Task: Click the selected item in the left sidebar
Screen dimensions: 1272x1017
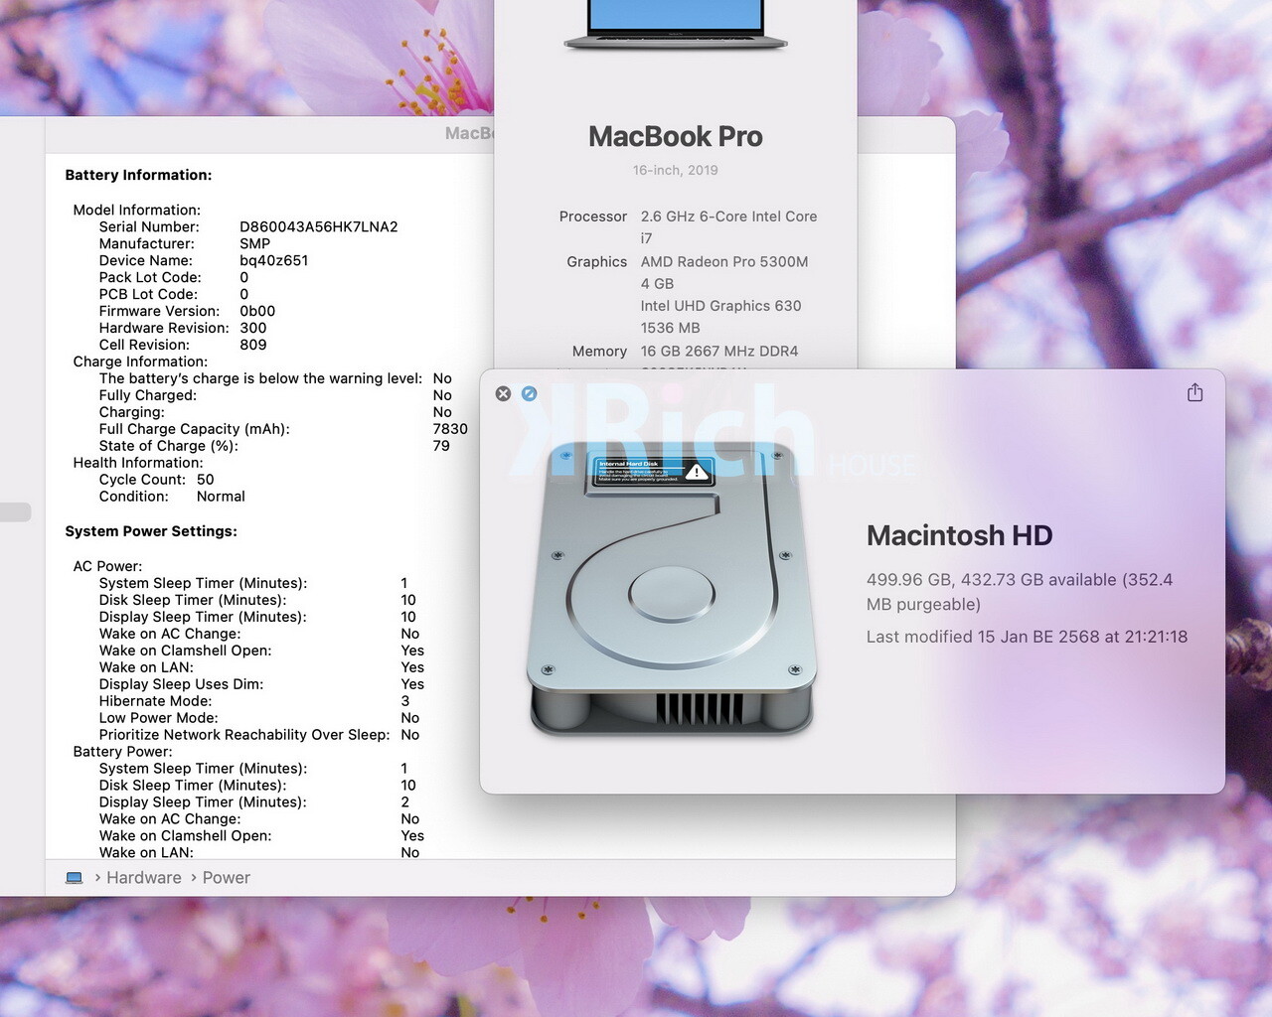Action: pyautogui.click(x=15, y=512)
